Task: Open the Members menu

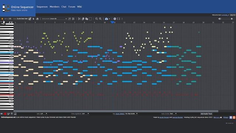Action: pos(55,7)
